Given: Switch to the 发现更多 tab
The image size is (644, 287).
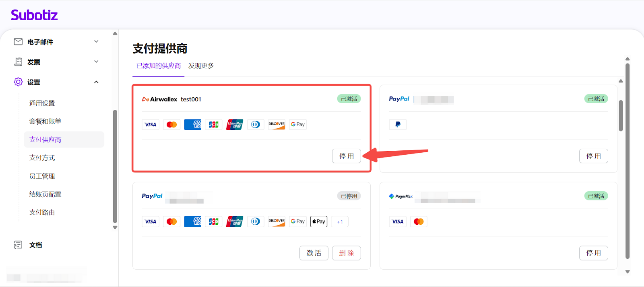Looking at the screenshot, I should [201, 66].
